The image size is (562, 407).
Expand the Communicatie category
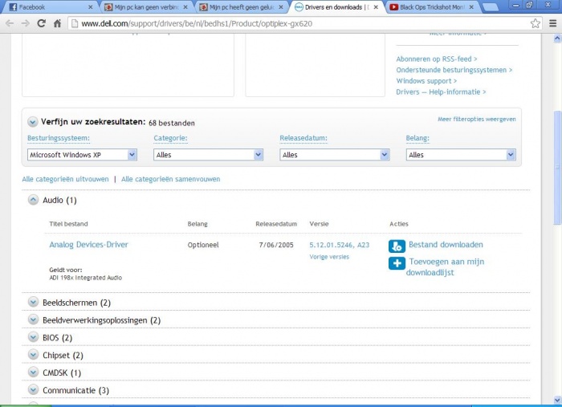click(33, 390)
